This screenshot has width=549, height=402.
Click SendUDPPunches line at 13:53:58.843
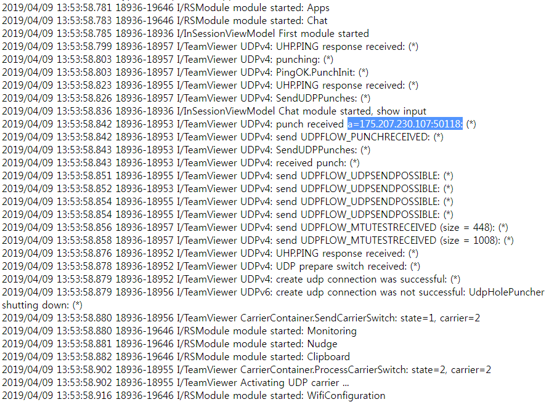click(186, 150)
